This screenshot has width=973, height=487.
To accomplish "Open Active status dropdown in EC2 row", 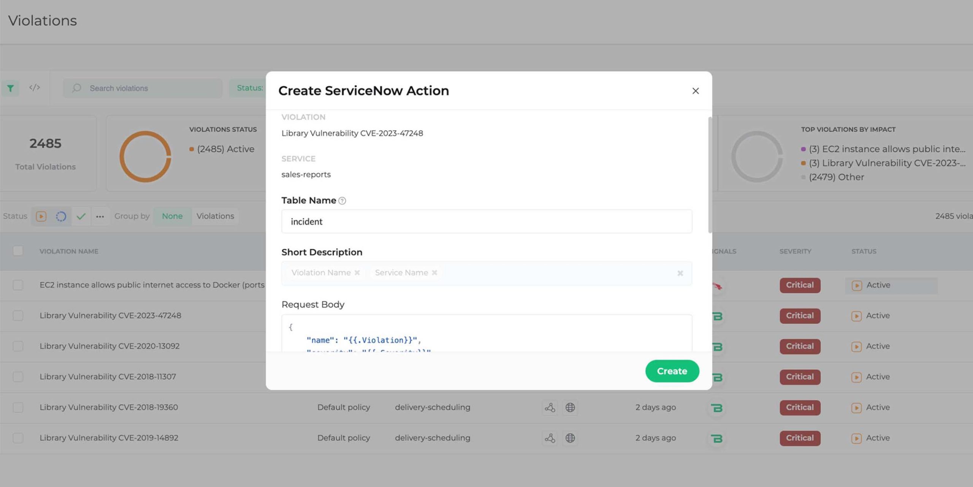I will (891, 285).
